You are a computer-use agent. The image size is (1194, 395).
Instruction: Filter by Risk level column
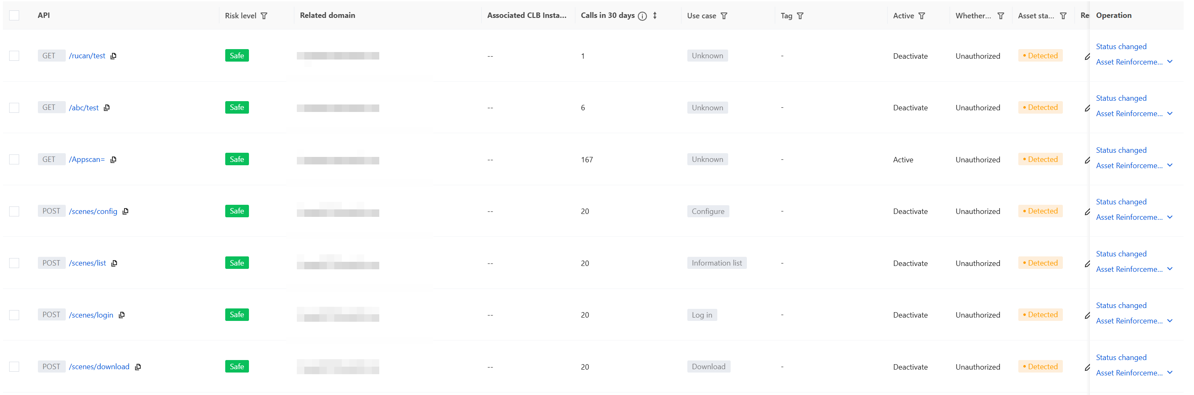264,16
